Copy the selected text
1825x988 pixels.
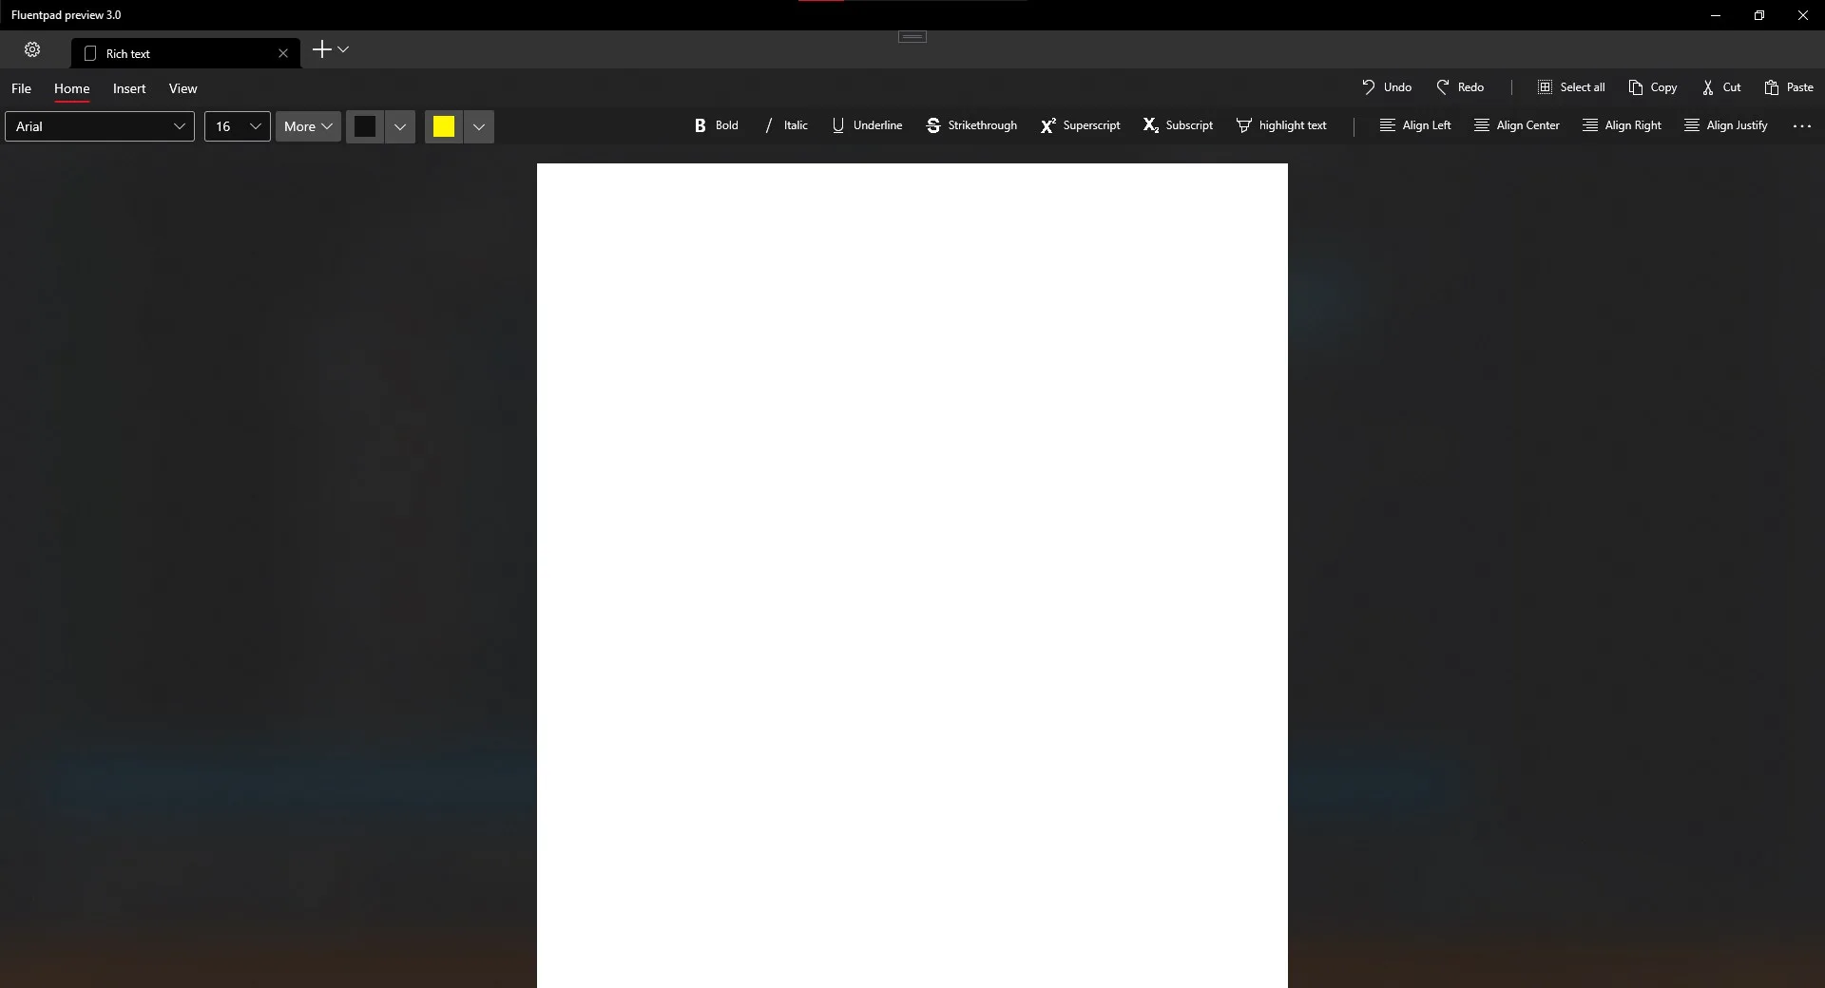tap(1653, 87)
